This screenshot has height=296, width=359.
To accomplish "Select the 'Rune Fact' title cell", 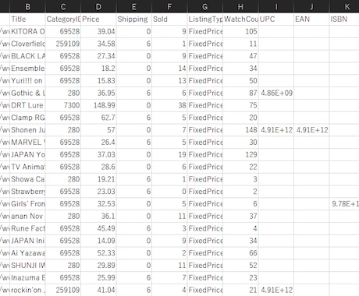I will point(27,228).
